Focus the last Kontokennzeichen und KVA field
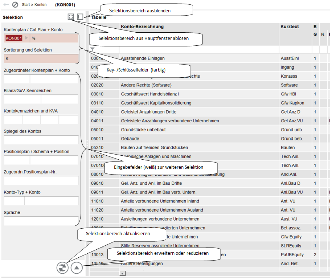The image size is (332, 278). [x=69, y=120]
